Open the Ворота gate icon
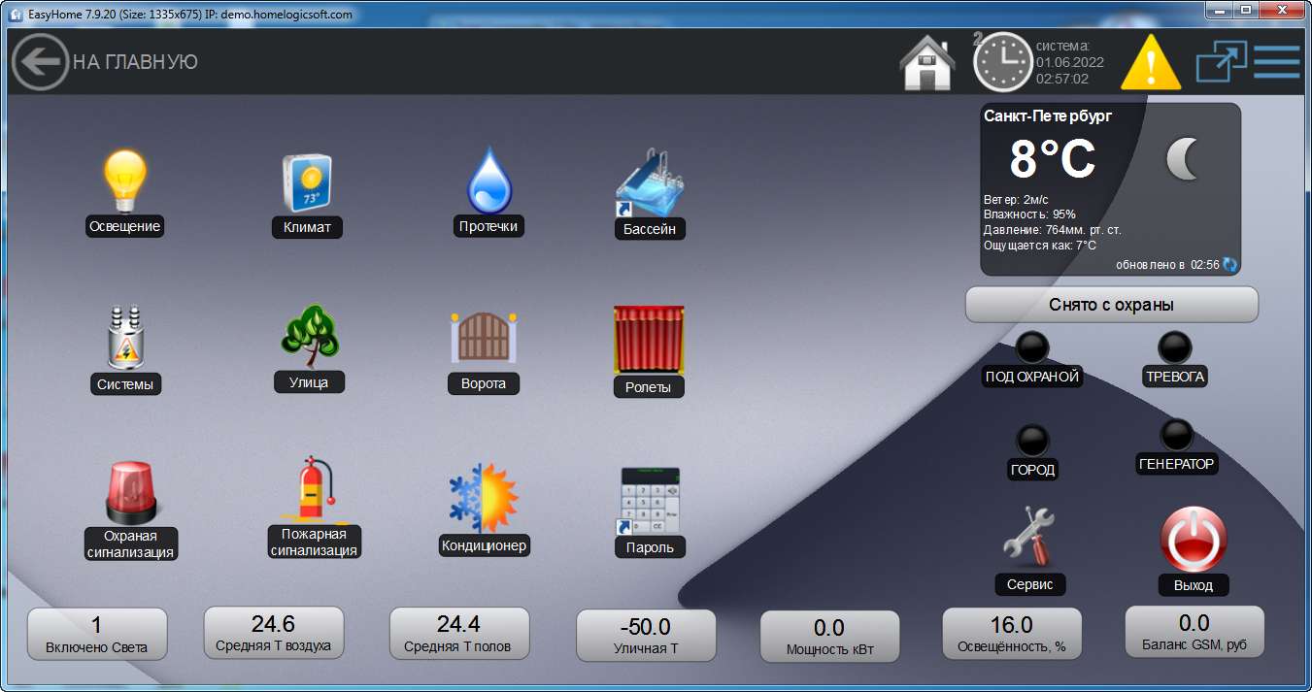This screenshot has width=1312, height=692. 484,339
